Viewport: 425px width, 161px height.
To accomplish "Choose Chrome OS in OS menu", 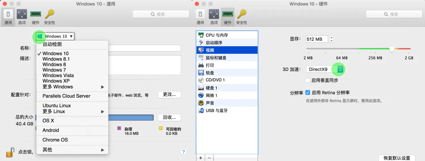I will click(x=73, y=140).
